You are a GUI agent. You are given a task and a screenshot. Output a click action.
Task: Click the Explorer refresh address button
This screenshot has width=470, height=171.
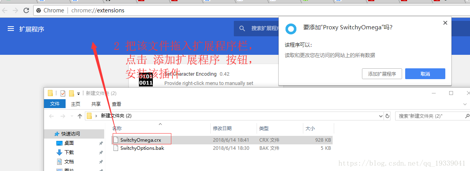pyautogui.click(x=387, y=116)
